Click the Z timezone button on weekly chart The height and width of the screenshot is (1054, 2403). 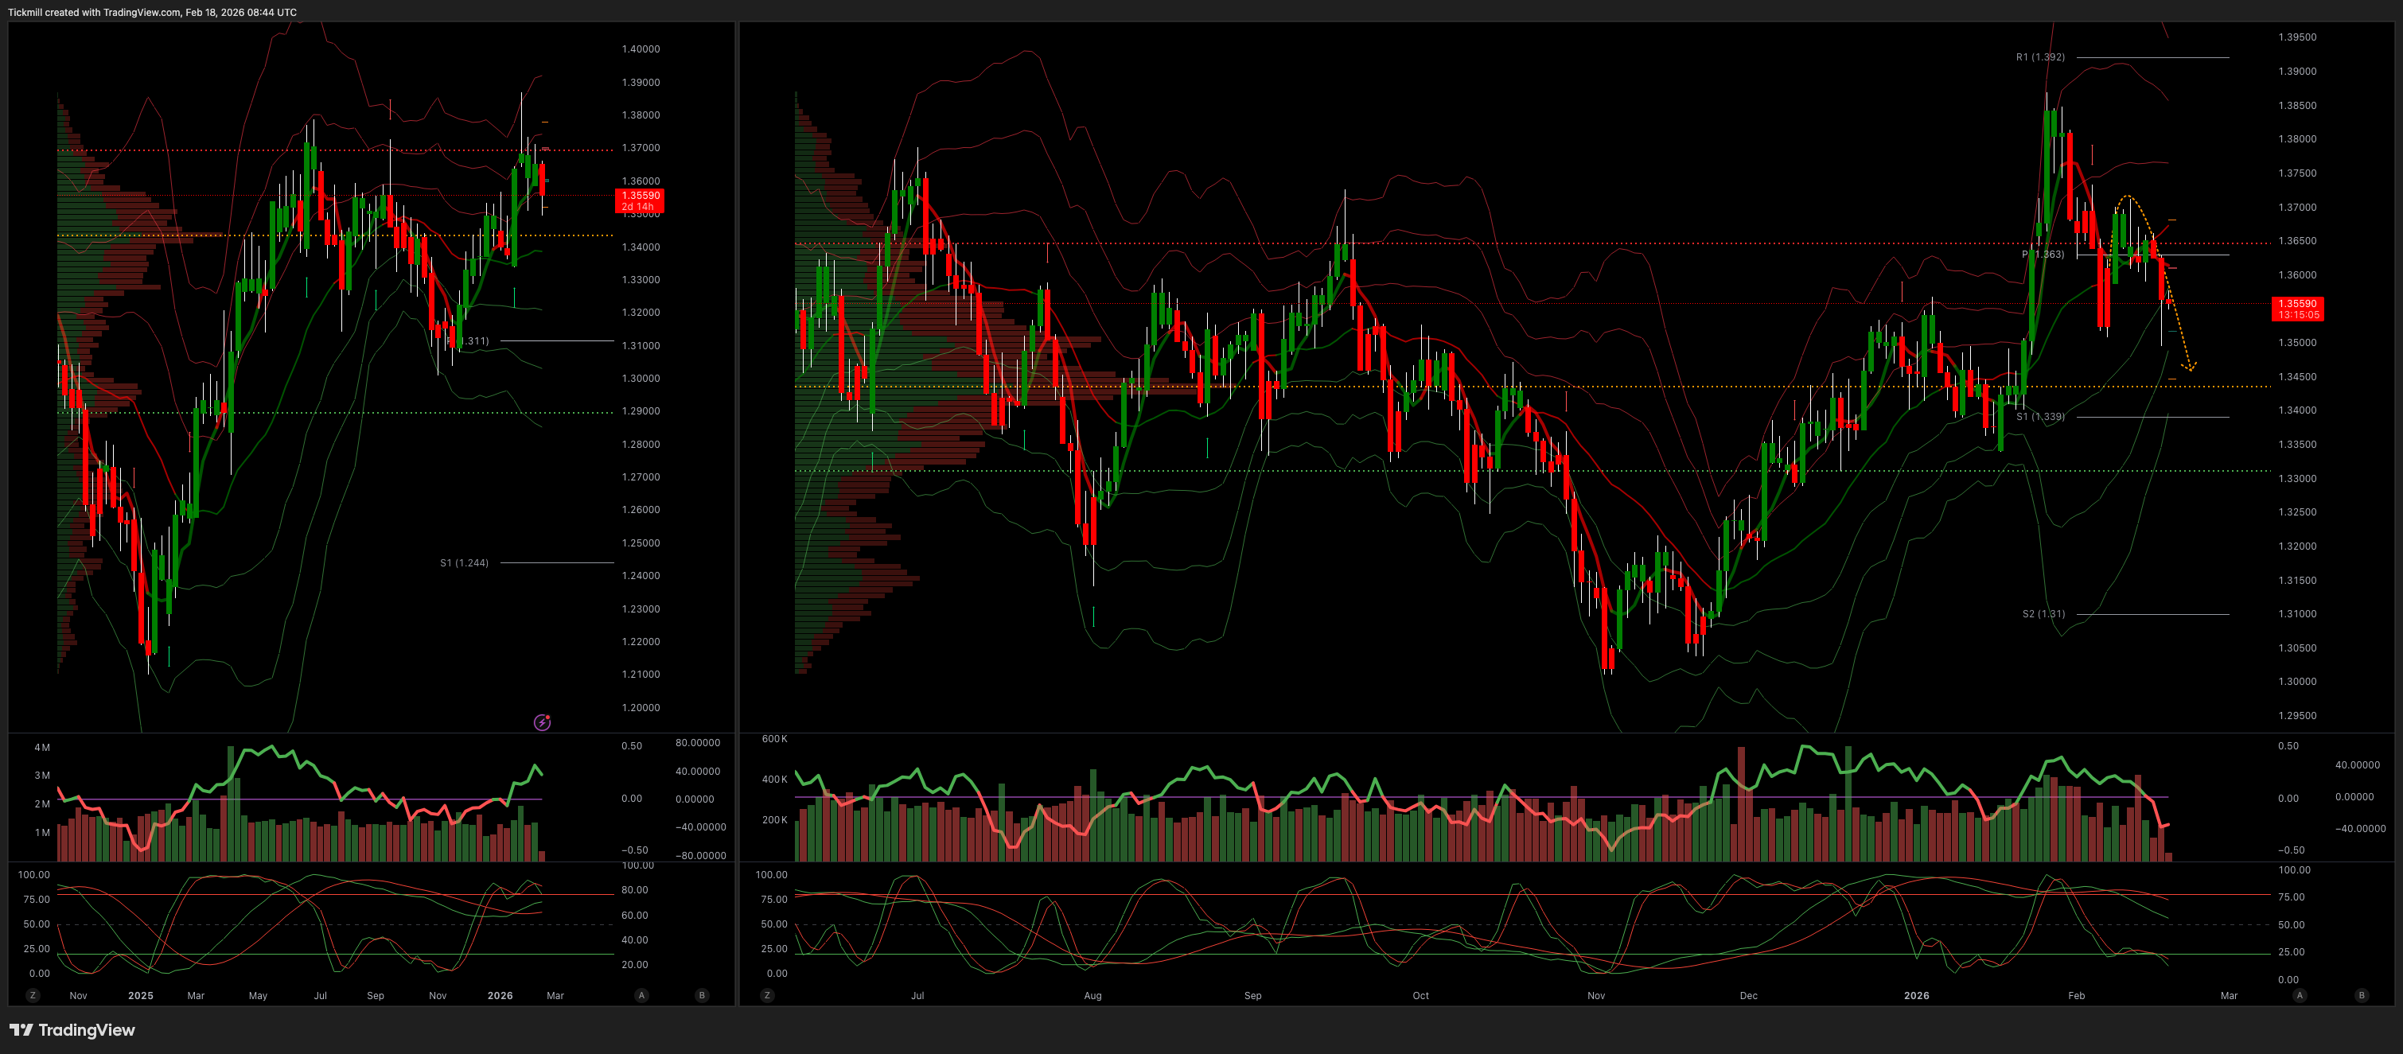33,995
